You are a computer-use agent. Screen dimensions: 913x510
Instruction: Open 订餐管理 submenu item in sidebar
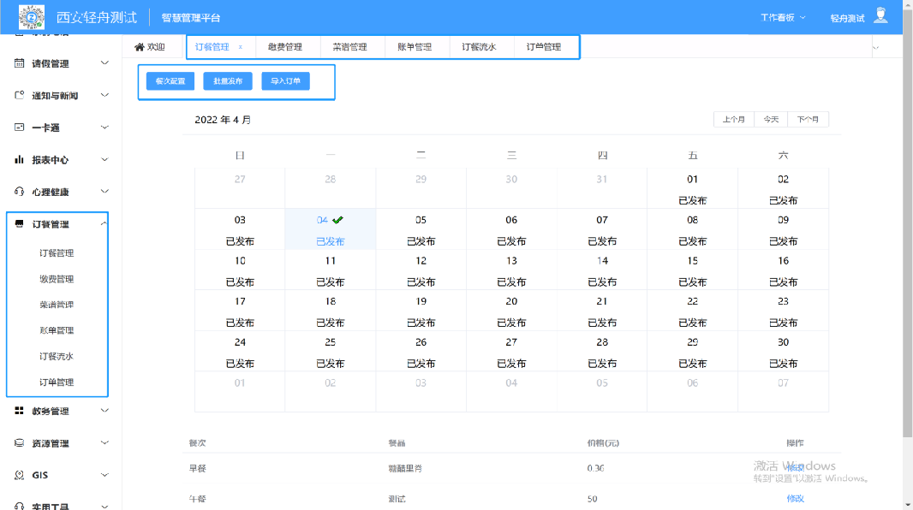[x=57, y=253]
